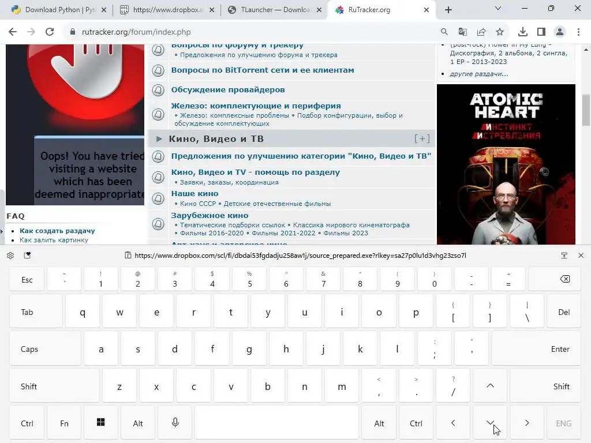Image resolution: width=591 pixels, height=443 pixels.
Task: Tap the microphone dictation key
Action: pyautogui.click(x=175, y=423)
